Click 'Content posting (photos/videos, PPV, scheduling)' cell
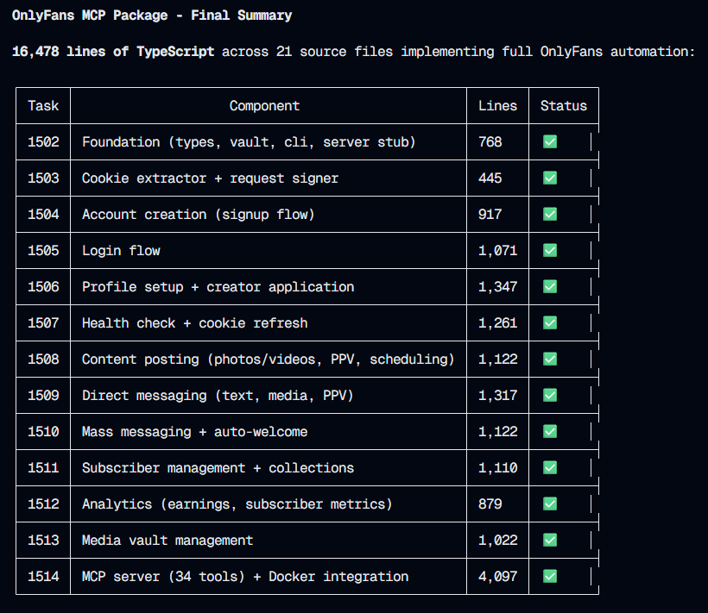Viewport: 708px width, 613px height. pyautogui.click(x=269, y=360)
